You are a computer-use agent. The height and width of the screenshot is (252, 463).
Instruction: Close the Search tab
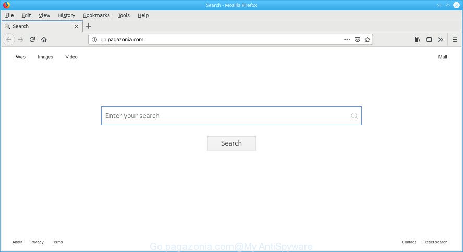(76, 26)
